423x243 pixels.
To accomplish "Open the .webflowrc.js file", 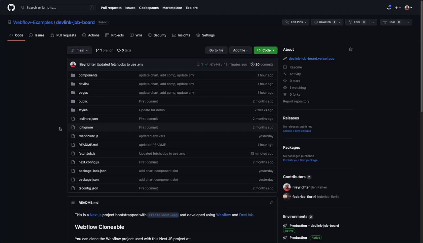I will pyautogui.click(x=88, y=136).
